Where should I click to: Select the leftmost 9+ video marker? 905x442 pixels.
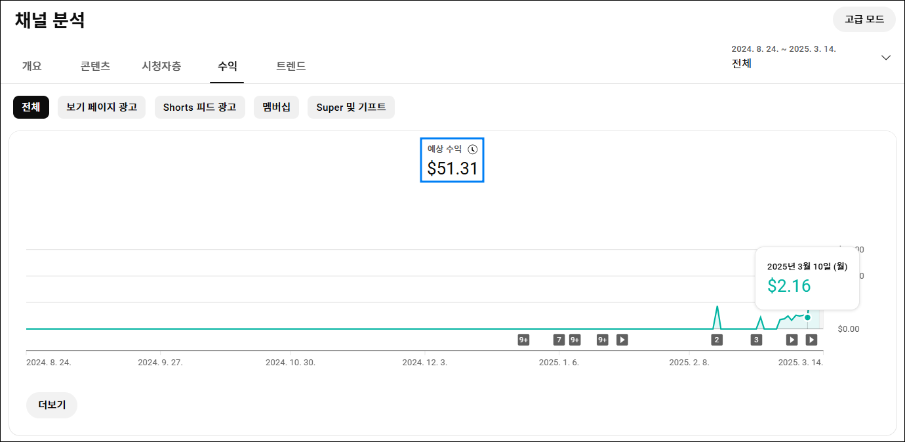pos(523,340)
